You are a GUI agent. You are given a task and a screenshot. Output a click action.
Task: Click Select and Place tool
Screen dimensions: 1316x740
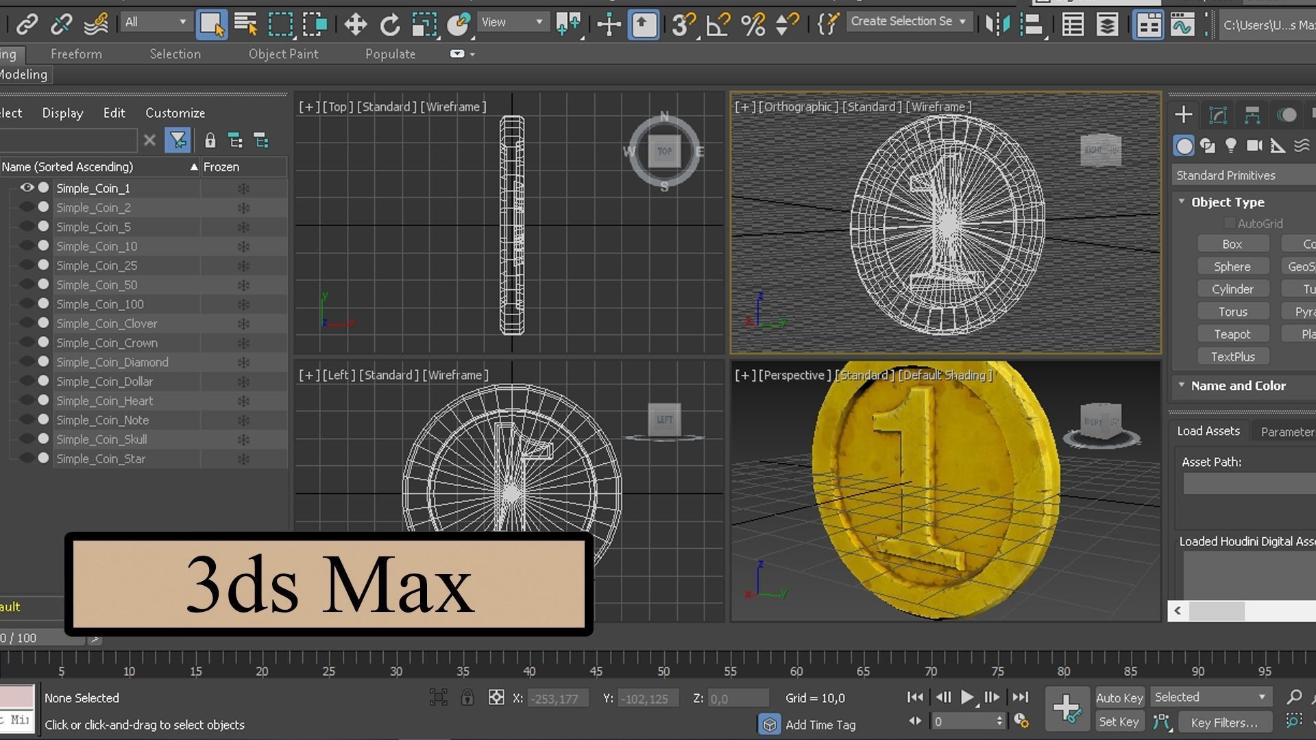coord(458,25)
